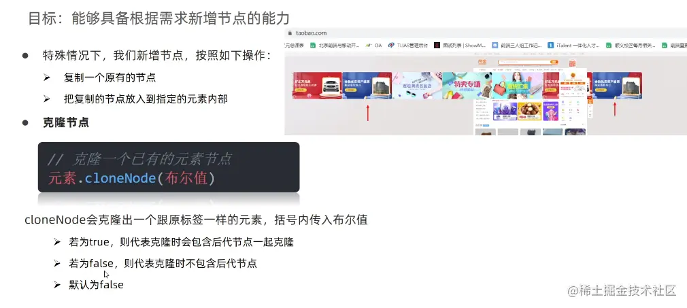Click the blue building banner above the right red arrow

point(617,86)
